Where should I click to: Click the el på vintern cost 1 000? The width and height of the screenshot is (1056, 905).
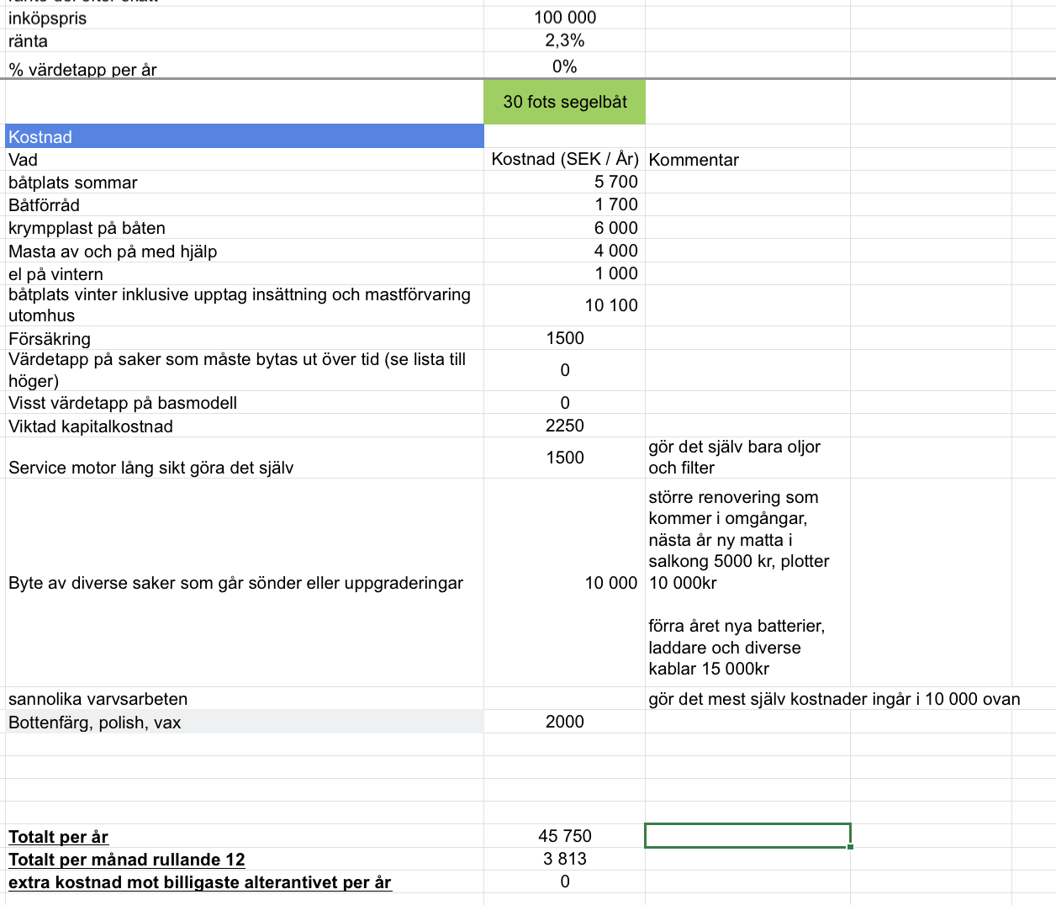615,273
